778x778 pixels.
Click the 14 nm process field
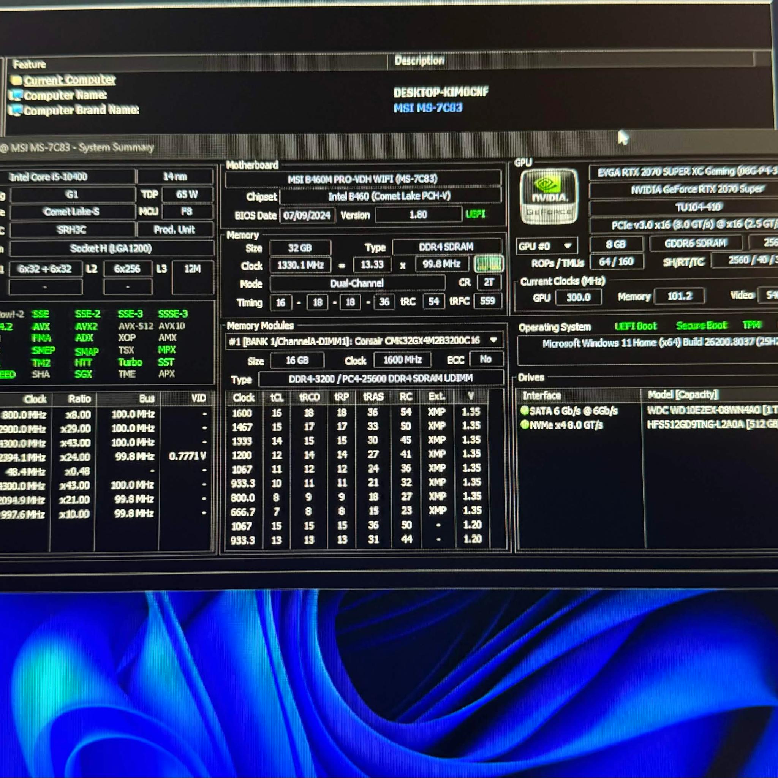point(175,176)
